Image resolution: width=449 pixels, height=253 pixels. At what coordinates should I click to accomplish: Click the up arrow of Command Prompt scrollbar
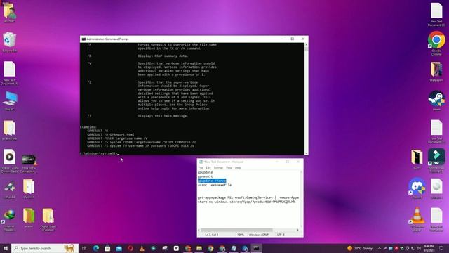pos(307,45)
